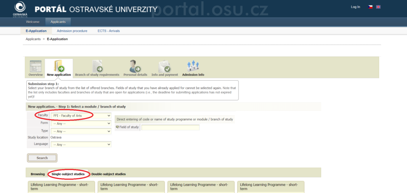Open the ECTS - Arrivals sub-tab
The width and height of the screenshot is (407, 193).
coord(109,31)
